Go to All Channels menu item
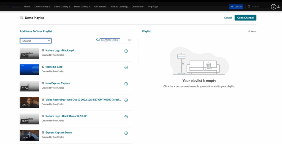Screen dimensions: 282x144 tap(100, 7)
